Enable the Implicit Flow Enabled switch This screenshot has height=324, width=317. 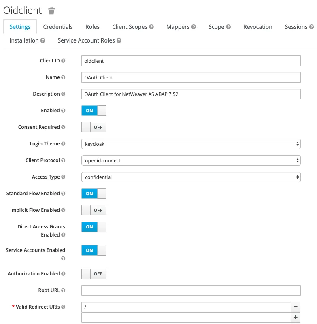pyautogui.click(x=94, y=210)
